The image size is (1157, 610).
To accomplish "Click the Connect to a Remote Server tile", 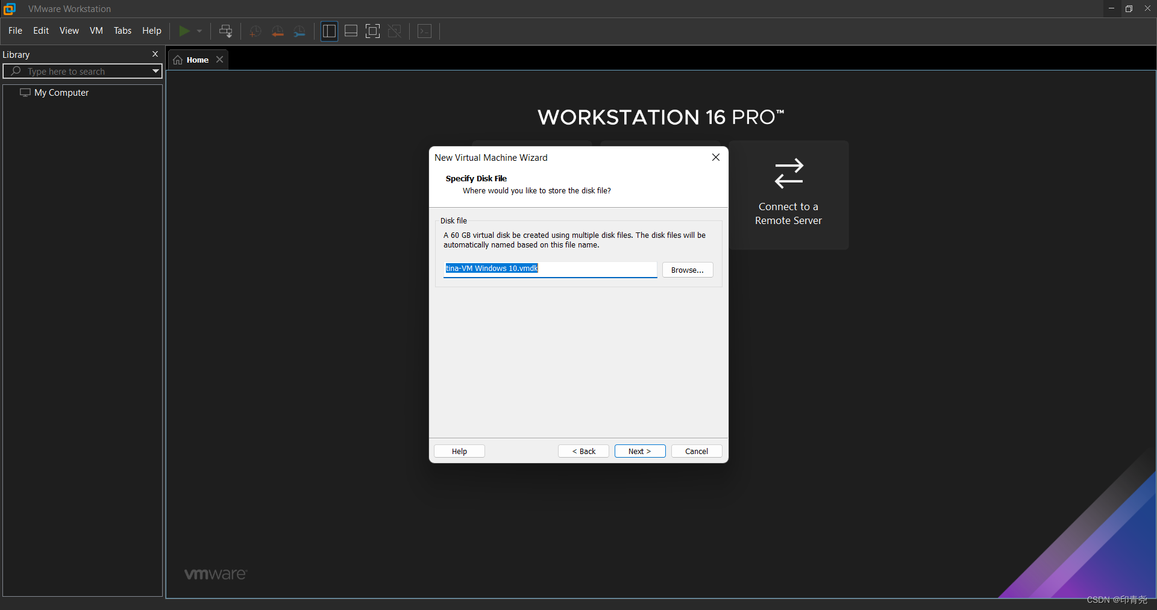I will [789, 195].
